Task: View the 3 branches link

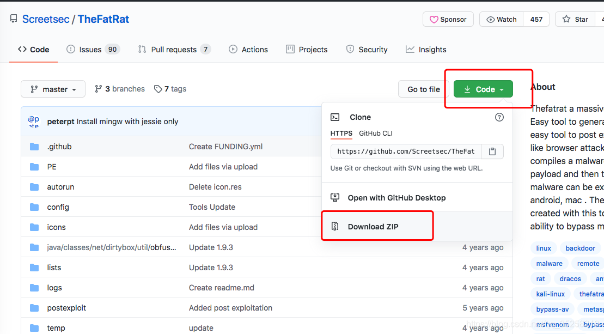Action: [x=120, y=89]
